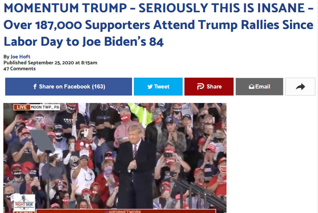Click the Trump rally photo
This screenshot has width=318, height=213.
click(115, 158)
